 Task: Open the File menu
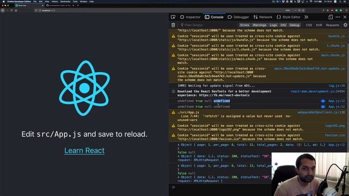tap(35, 1)
